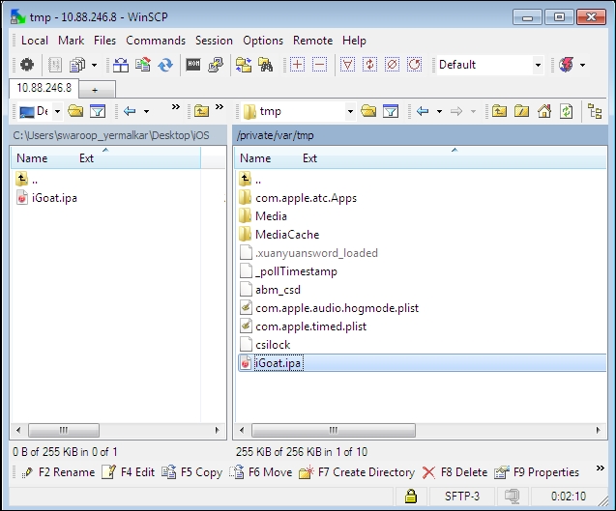
Task: Click the remote panel filter icon
Action: tap(391, 111)
